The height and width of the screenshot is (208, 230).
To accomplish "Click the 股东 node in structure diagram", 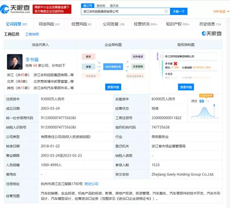I will click(x=88, y=57).
